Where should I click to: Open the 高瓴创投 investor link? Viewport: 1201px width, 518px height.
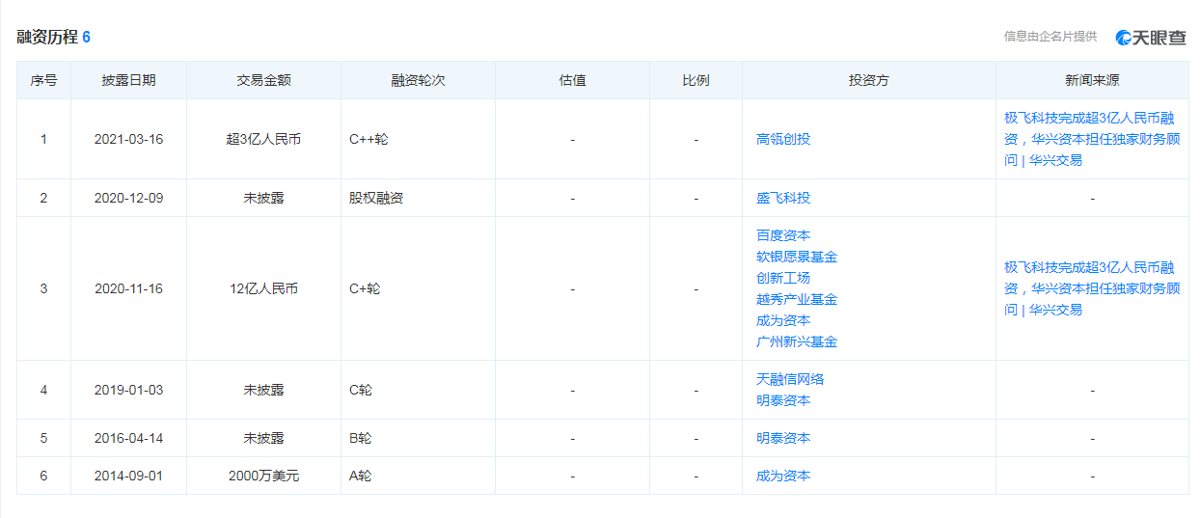click(x=783, y=139)
